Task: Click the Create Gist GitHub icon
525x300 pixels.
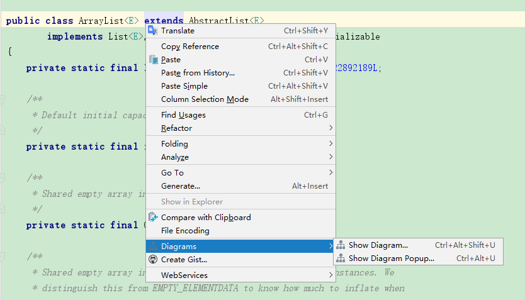Action: pos(153,260)
